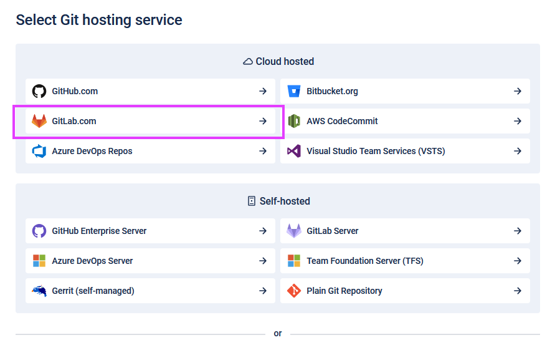Click the cloud icon beside Cloud hosted
The height and width of the screenshot is (345, 555).
pyautogui.click(x=248, y=62)
